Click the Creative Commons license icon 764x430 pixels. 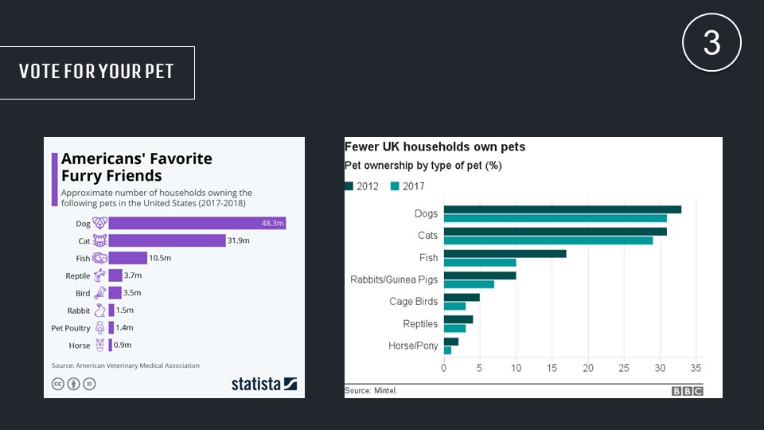pyautogui.click(x=58, y=384)
